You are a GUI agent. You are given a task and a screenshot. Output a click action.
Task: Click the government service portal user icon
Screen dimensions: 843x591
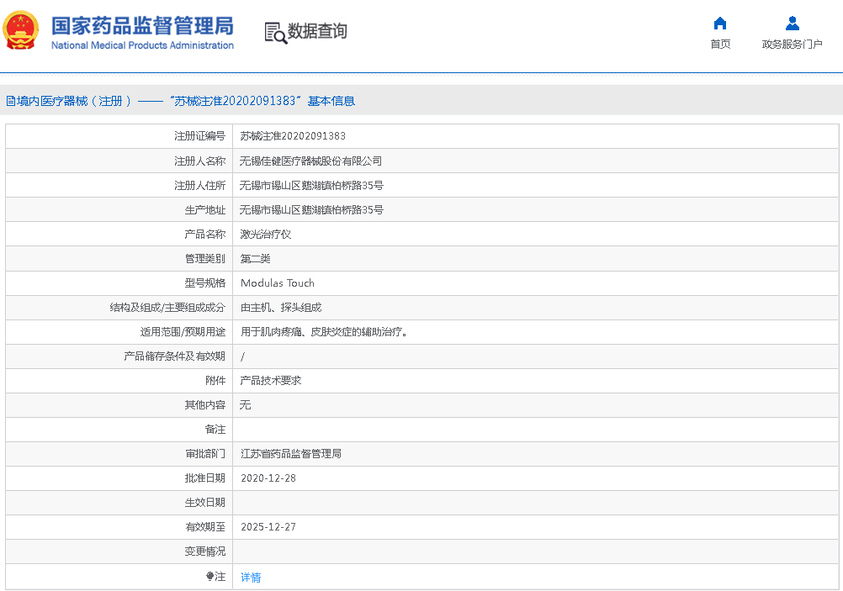point(792,24)
